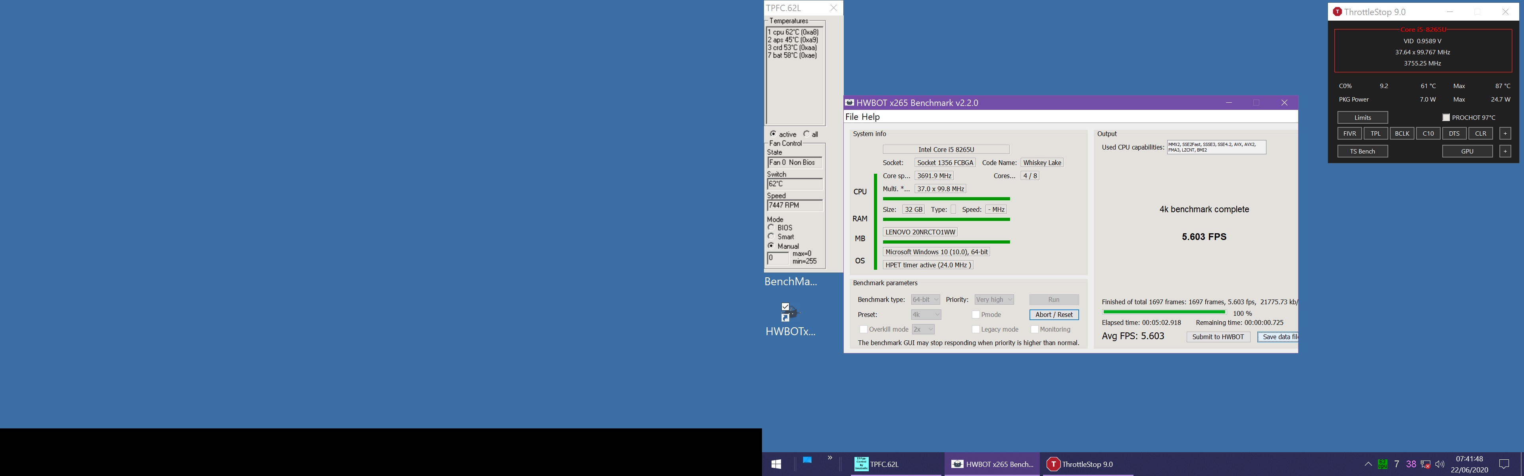
Task: Open the volume speaker tray icon
Action: [1440, 464]
